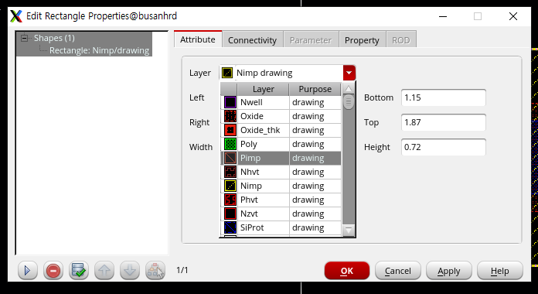The width and height of the screenshot is (538, 294).
Task: Click the 1/1 shape counter text
Action: coord(182,270)
